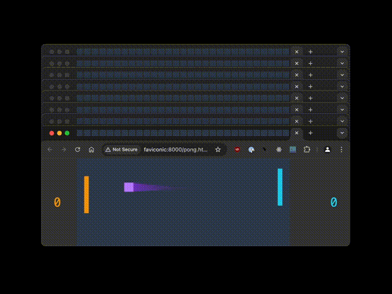Open the blue round extension icon
Image resolution: width=392 pixels, height=294 pixels.
251,149
